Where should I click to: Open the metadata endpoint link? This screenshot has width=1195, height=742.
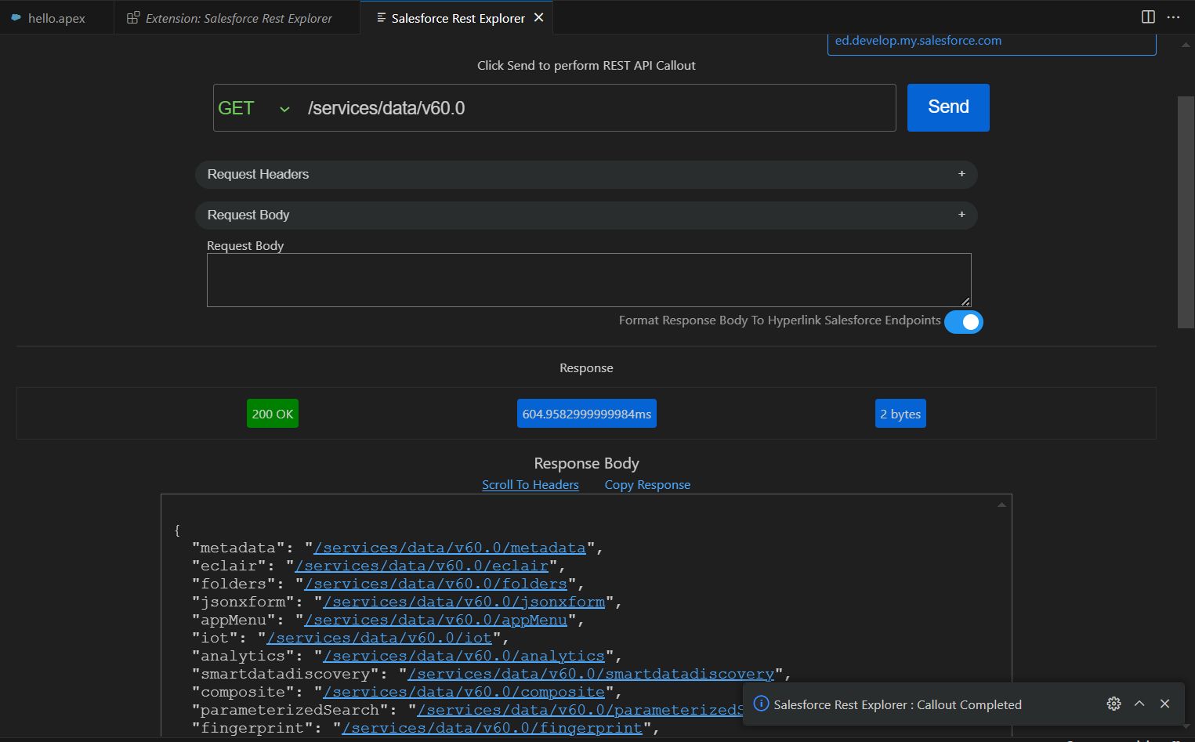pos(450,548)
